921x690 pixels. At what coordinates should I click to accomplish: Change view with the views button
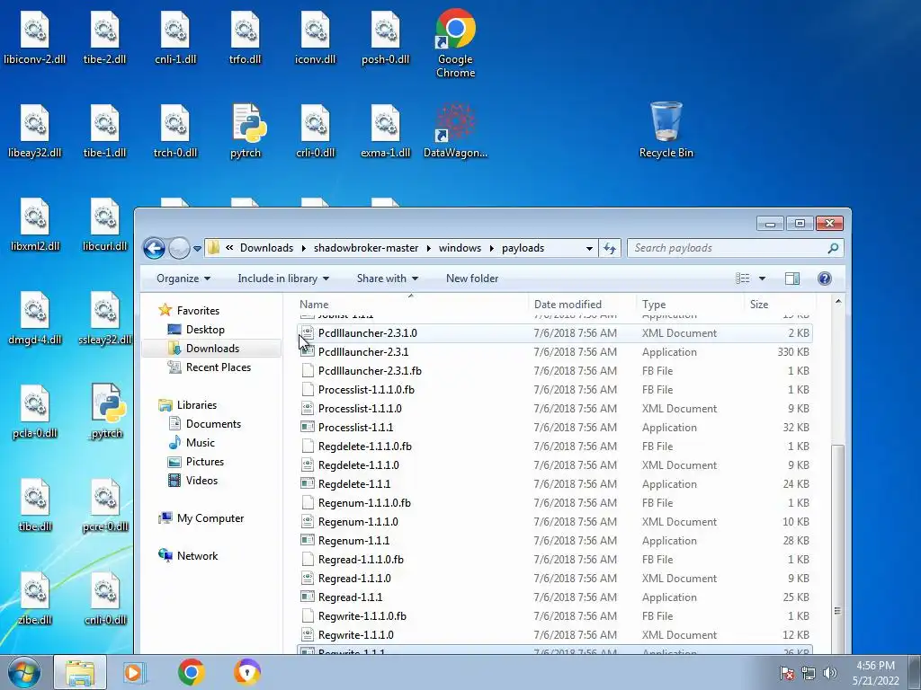(x=742, y=279)
